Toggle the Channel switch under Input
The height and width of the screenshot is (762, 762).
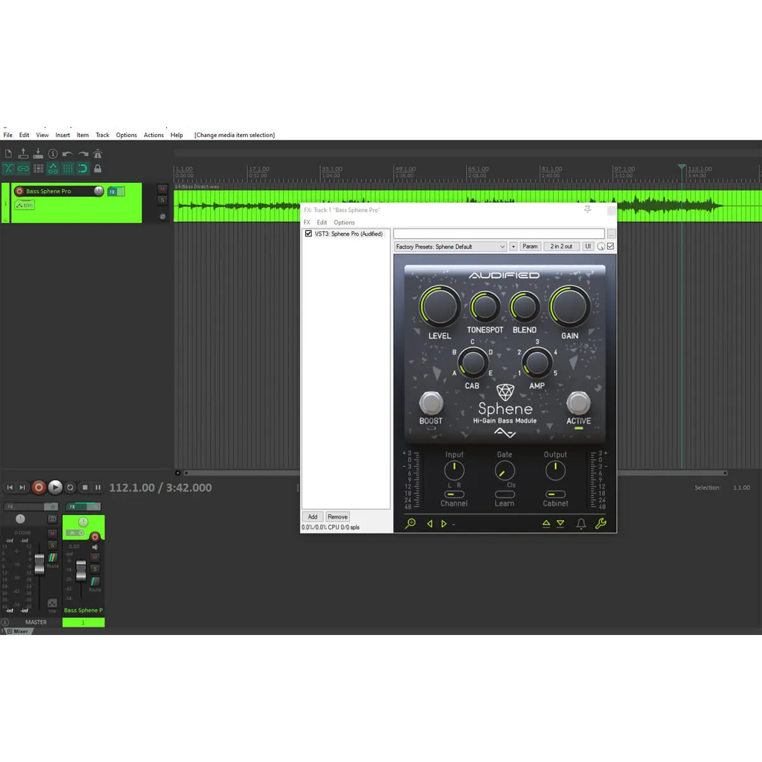(454, 494)
